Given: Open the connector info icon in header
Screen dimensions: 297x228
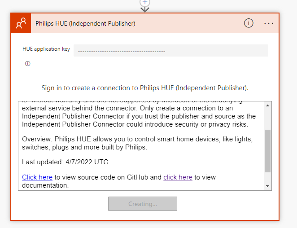Looking at the screenshot, I should click(x=249, y=23).
